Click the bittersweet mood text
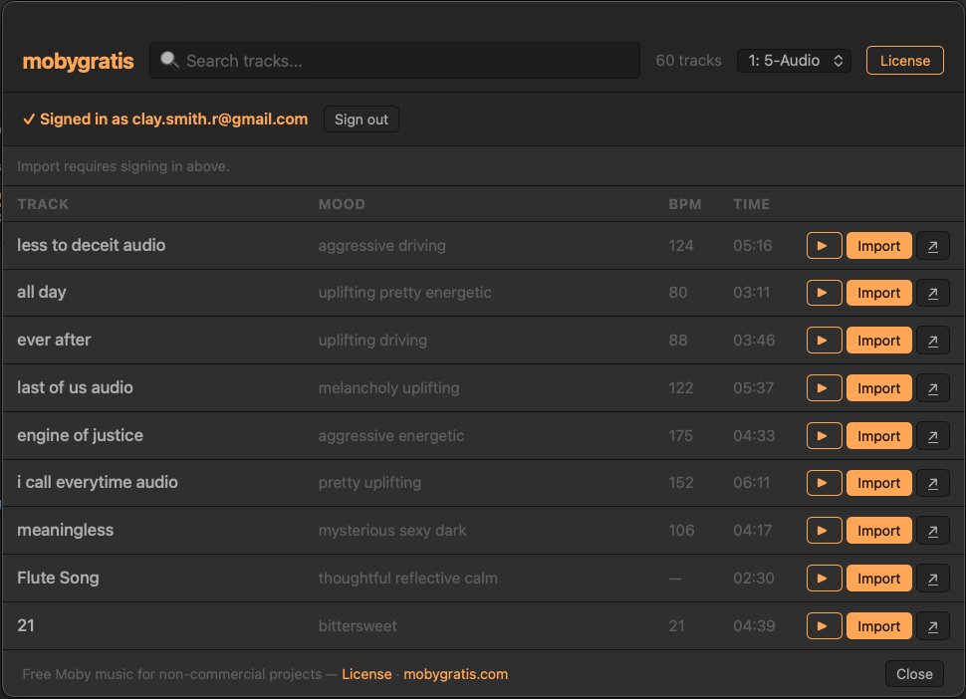Image resolution: width=966 pixels, height=699 pixels. [x=358, y=625]
